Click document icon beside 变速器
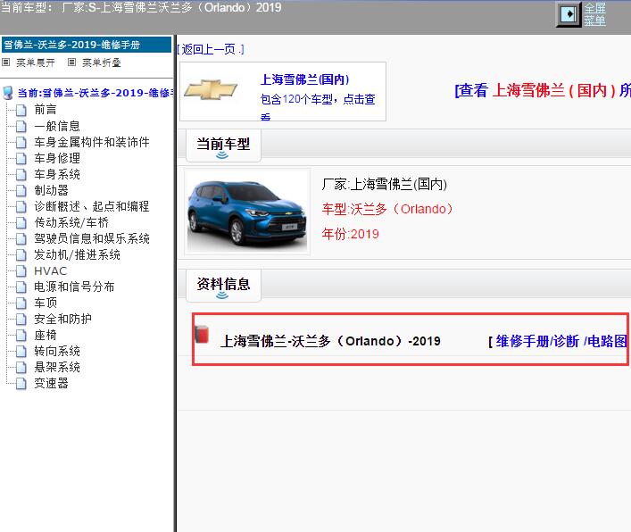Screen dimensions: 631x532 pyautogui.click(x=21, y=384)
